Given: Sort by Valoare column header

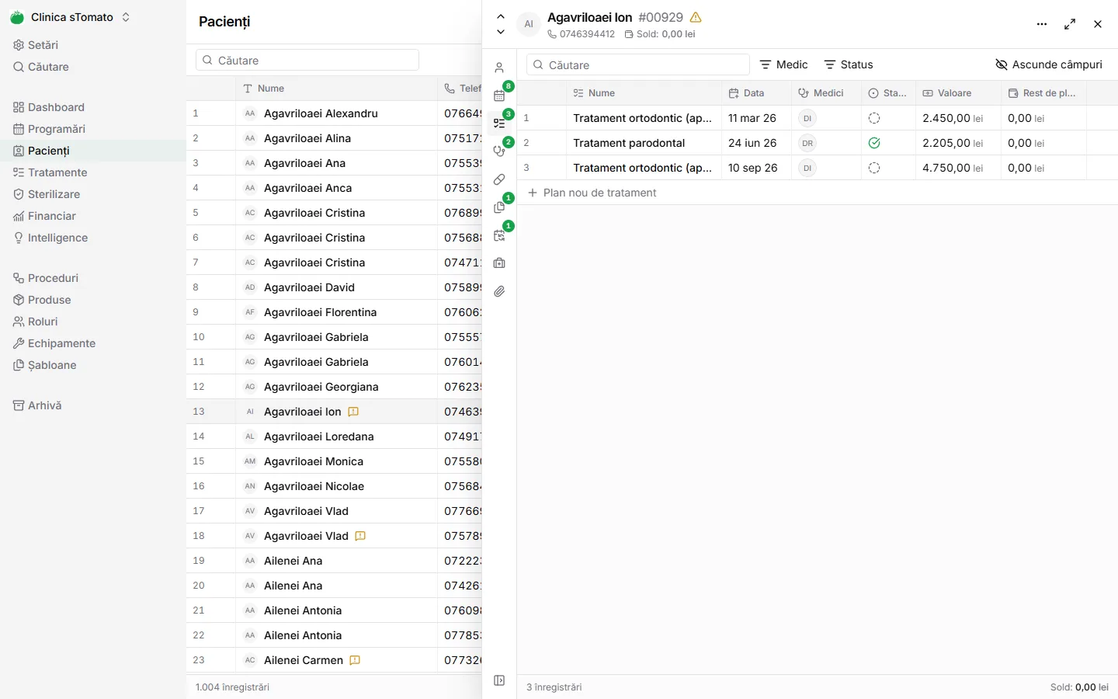Looking at the screenshot, I should click(x=958, y=93).
